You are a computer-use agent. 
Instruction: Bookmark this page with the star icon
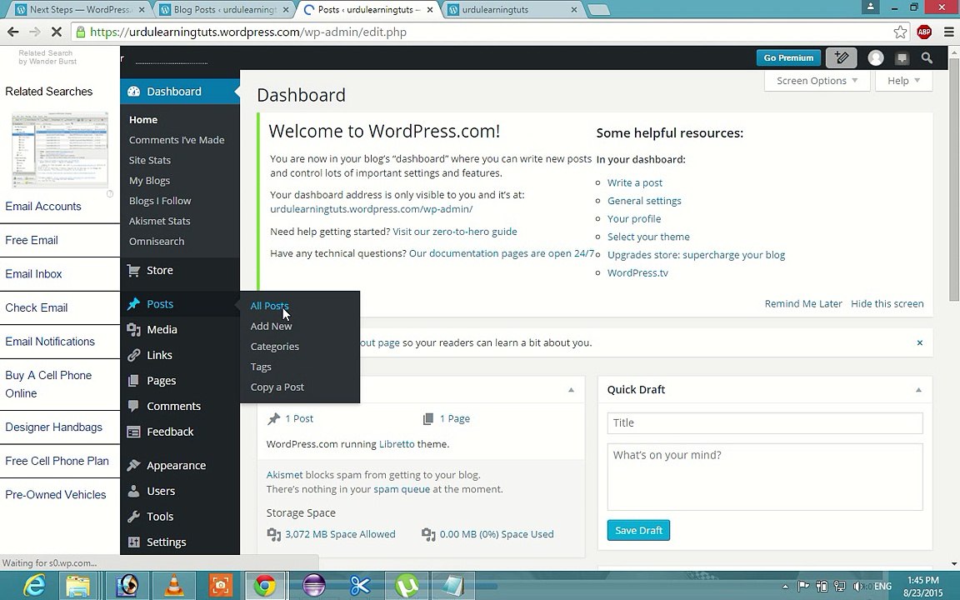point(900,32)
